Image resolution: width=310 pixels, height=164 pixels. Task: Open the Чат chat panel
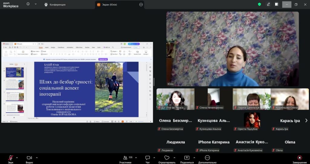coord(147,159)
